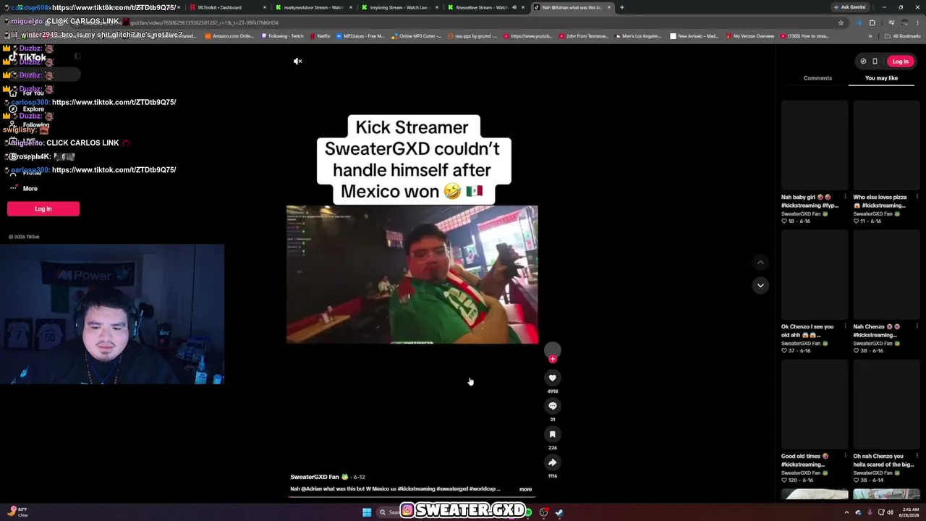Open the Following - Twitch bookmark
Viewport: 926px width, 521px height.
coord(282,36)
